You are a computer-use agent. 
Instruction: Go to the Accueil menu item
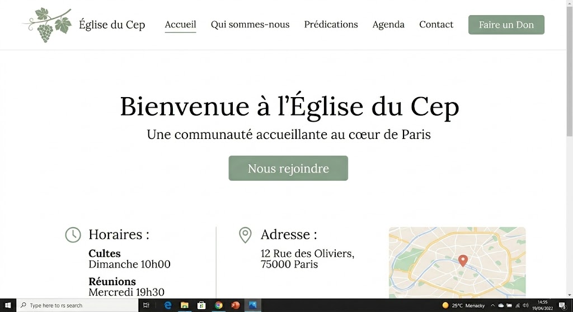pos(180,25)
